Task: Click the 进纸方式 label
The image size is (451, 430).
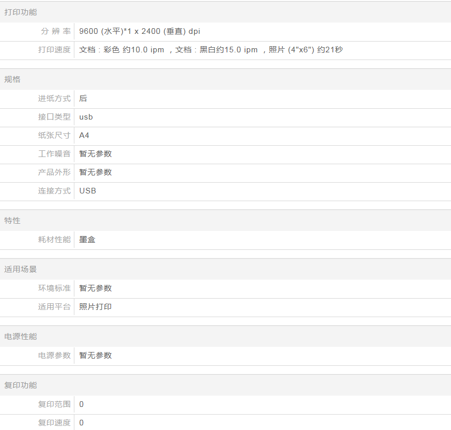Action: coord(54,99)
